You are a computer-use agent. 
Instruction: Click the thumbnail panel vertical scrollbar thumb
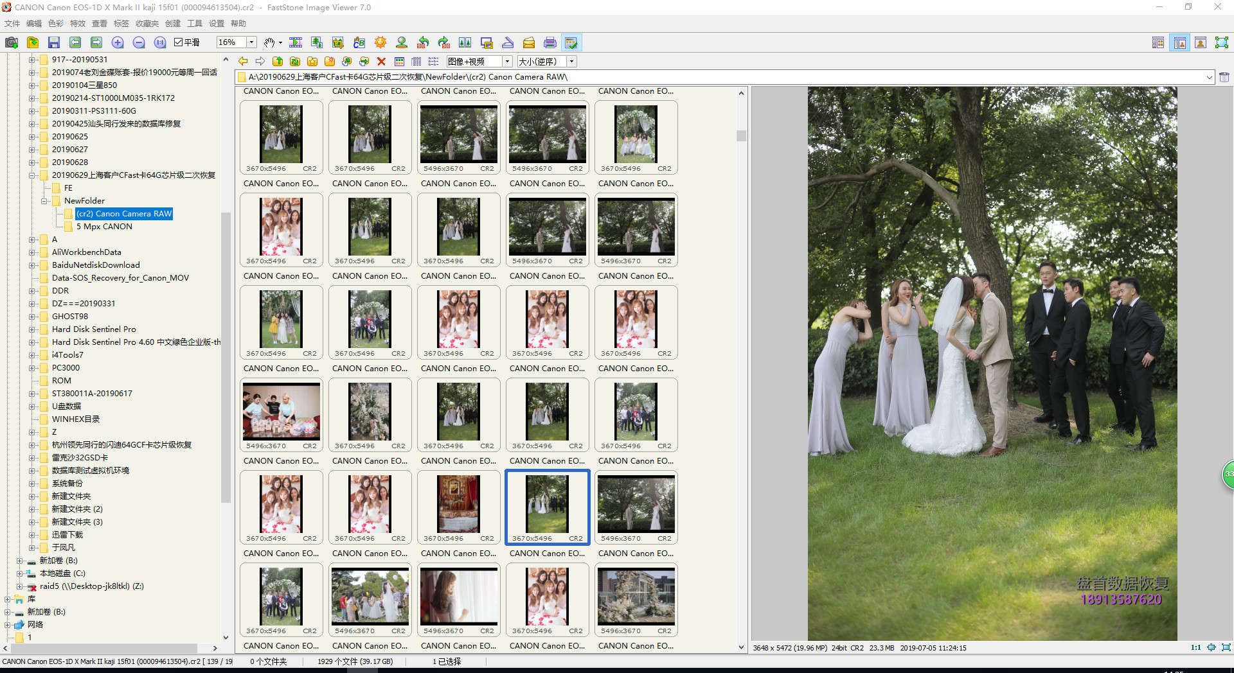tap(741, 135)
